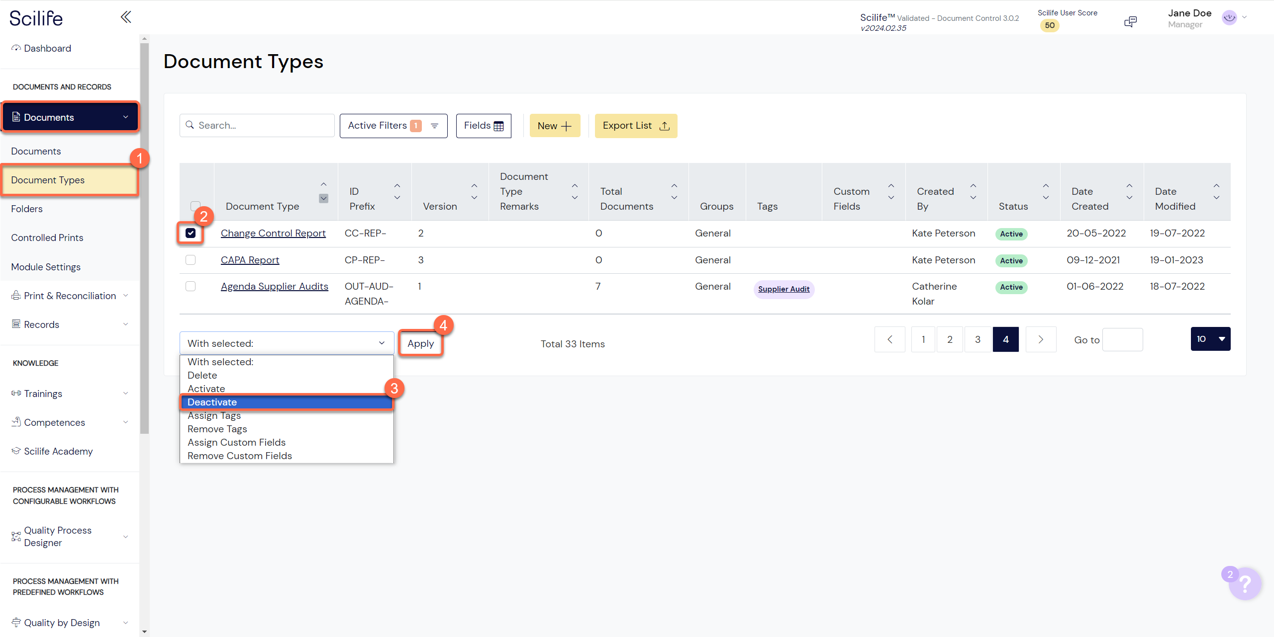1274x637 pixels.
Task: Click the Active Filters funnel icon
Action: (x=434, y=126)
